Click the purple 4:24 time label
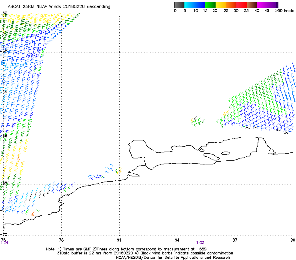This screenshot has width=296, height=260. pyautogui.click(x=4, y=243)
